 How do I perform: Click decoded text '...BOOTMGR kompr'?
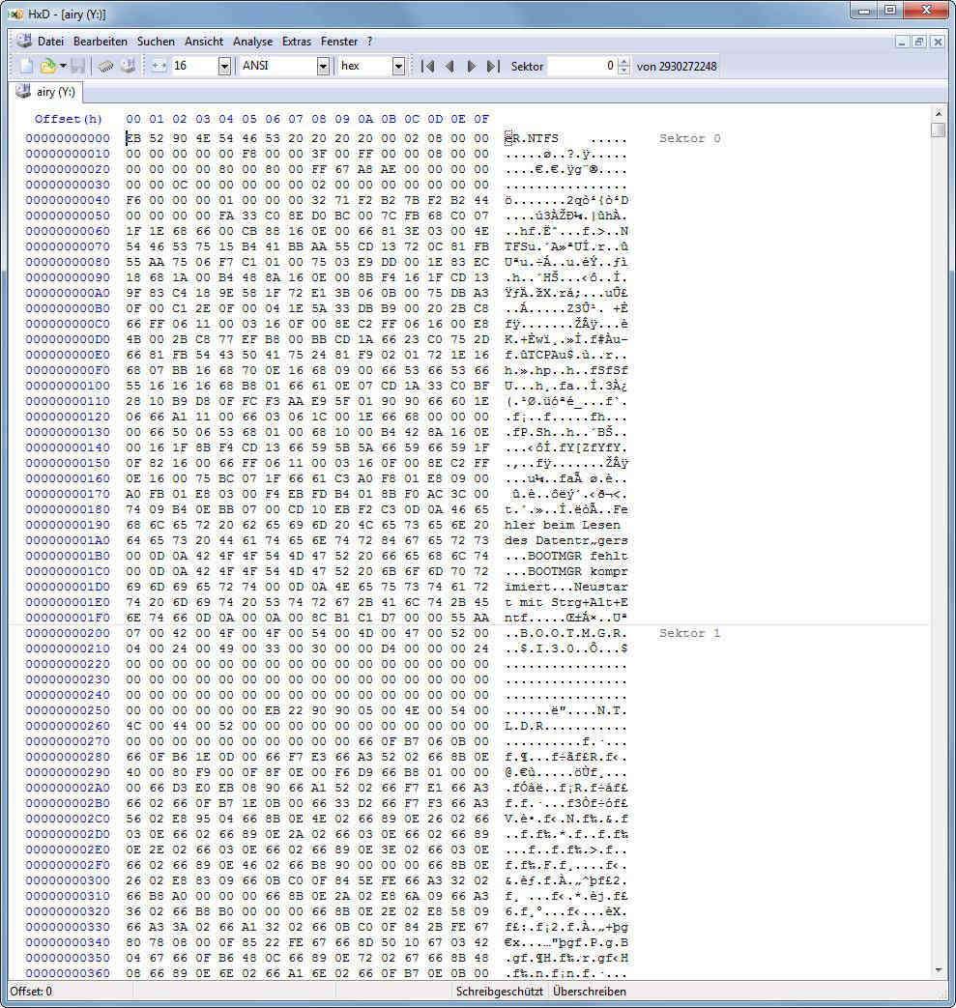[x=566, y=571]
